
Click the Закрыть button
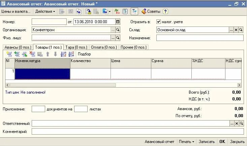tap(237, 142)
